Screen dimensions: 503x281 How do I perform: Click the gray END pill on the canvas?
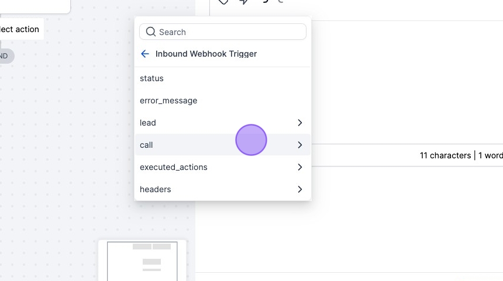click(5, 56)
